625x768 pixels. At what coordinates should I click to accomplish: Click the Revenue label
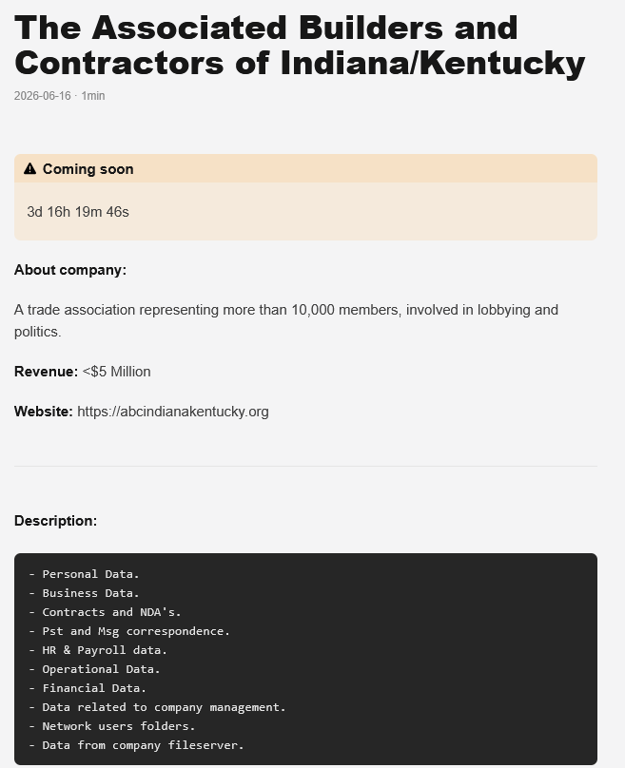[x=46, y=372]
